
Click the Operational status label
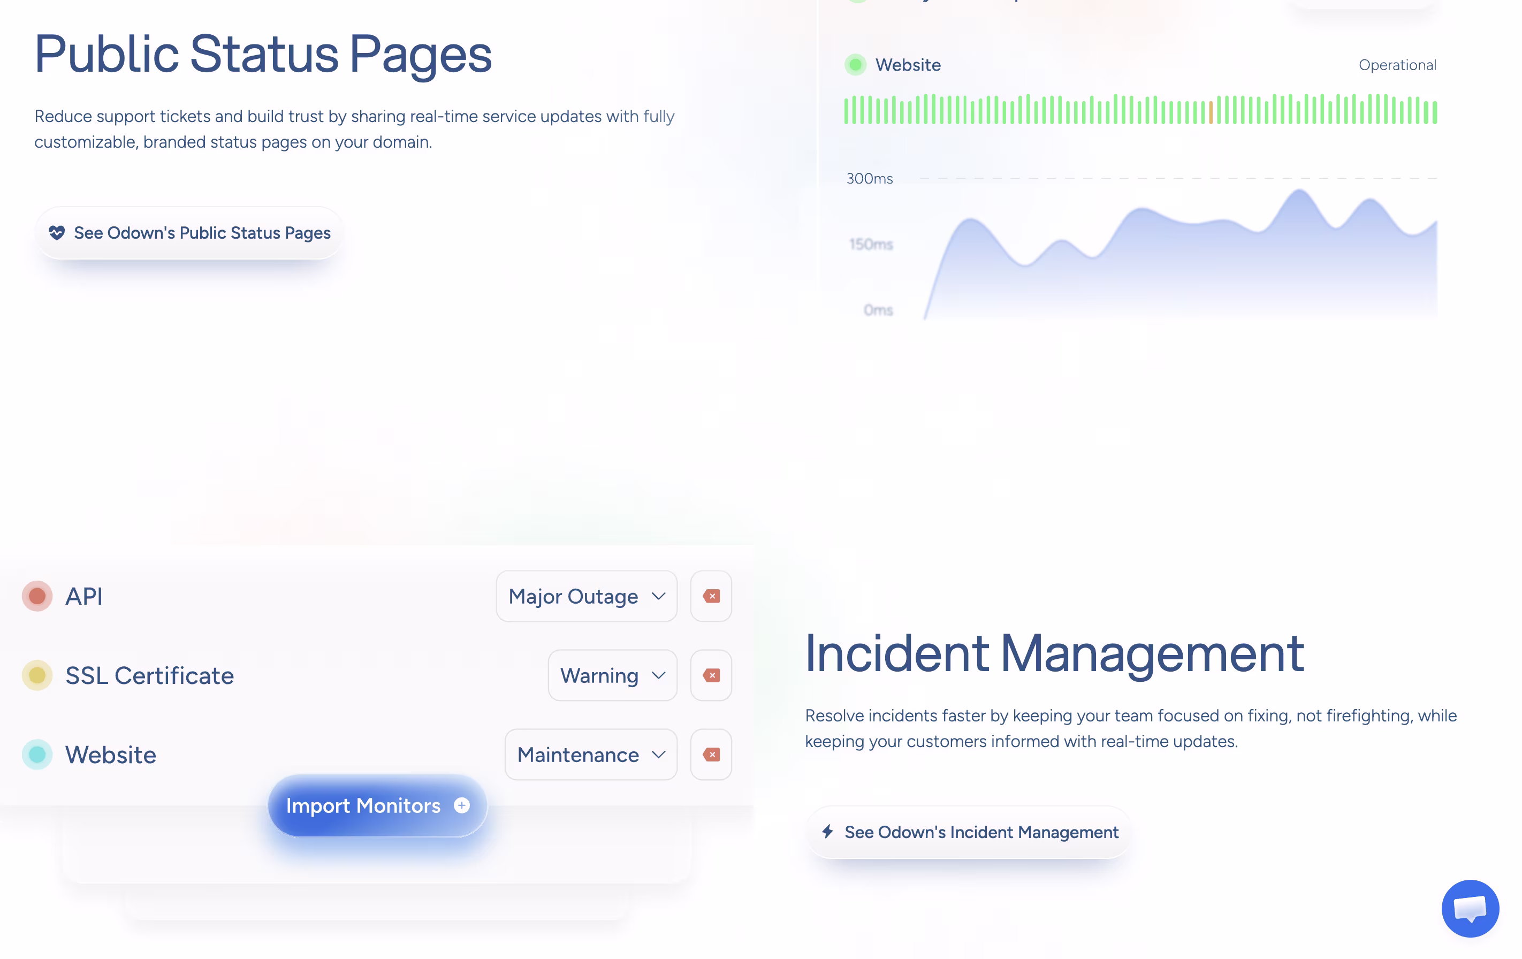(1397, 64)
